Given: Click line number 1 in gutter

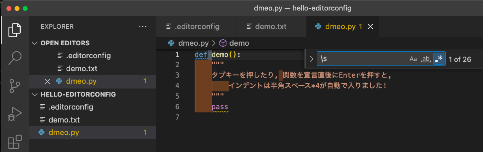Looking at the screenshot, I should point(177,55).
